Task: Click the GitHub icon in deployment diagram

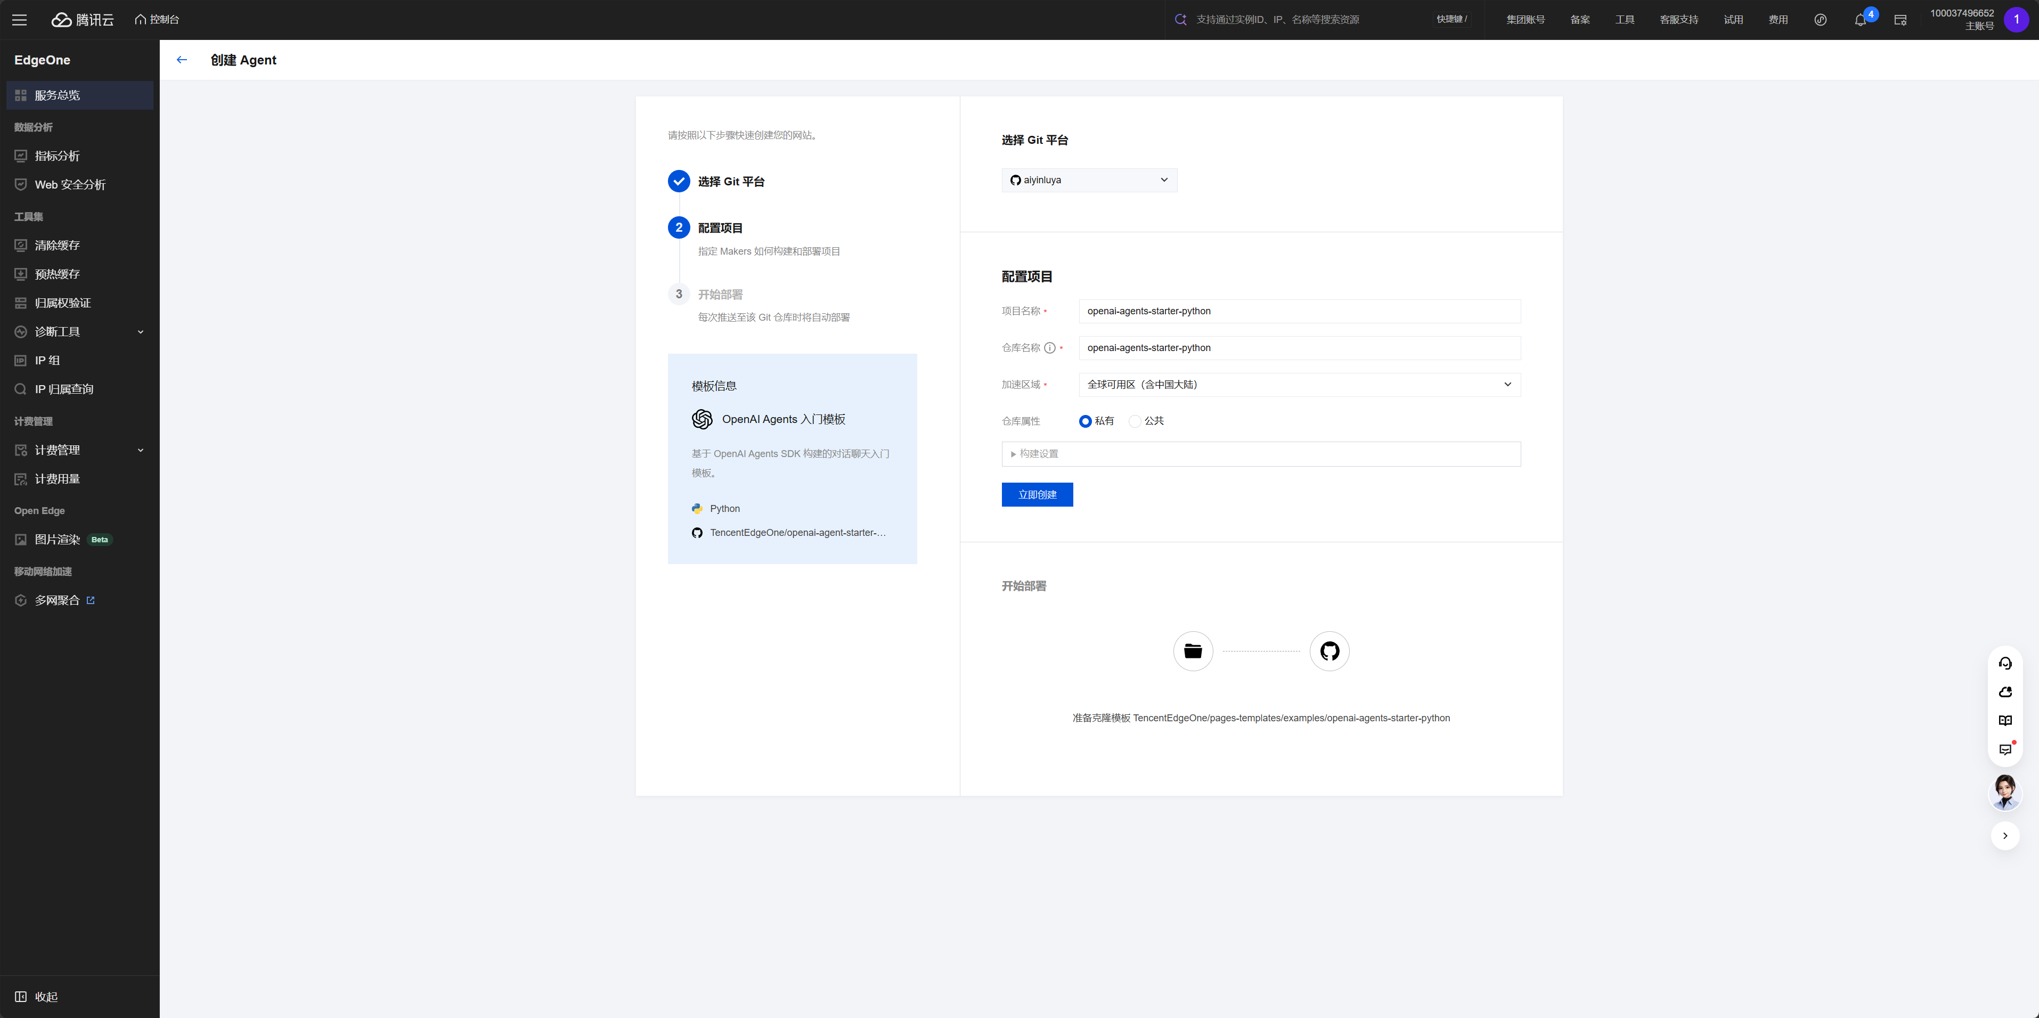Action: (x=1330, y=651)
